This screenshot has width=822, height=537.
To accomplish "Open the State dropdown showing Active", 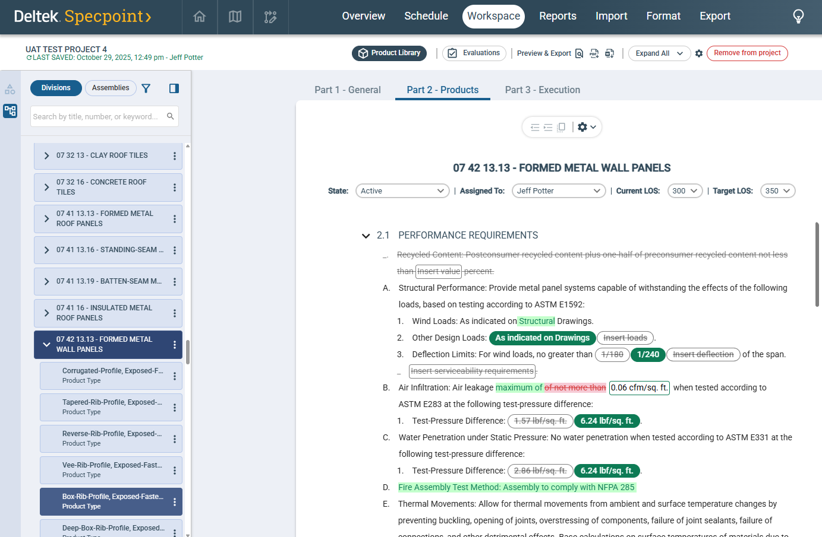I will point(402,191).
